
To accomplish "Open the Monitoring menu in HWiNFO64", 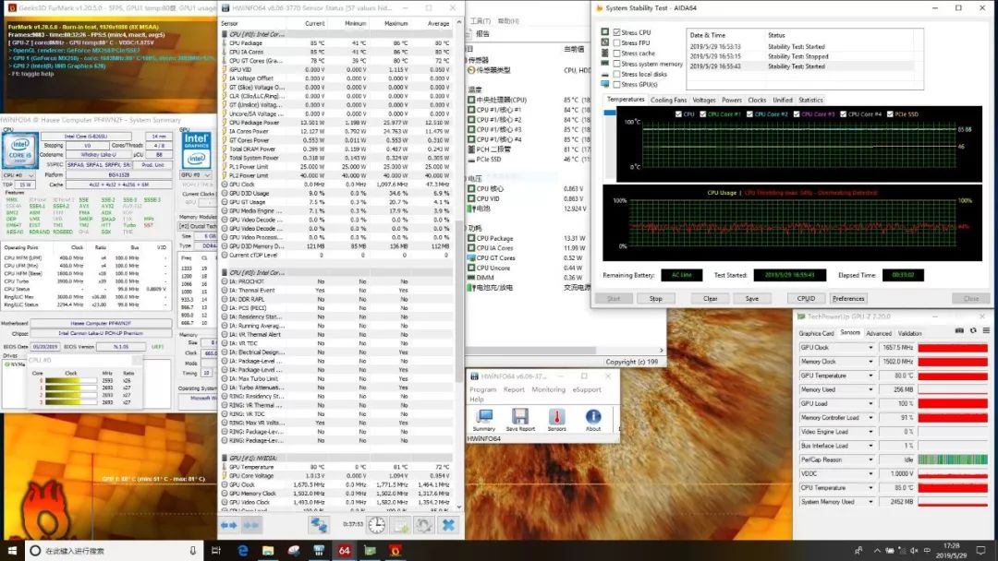I will (548, 389).
